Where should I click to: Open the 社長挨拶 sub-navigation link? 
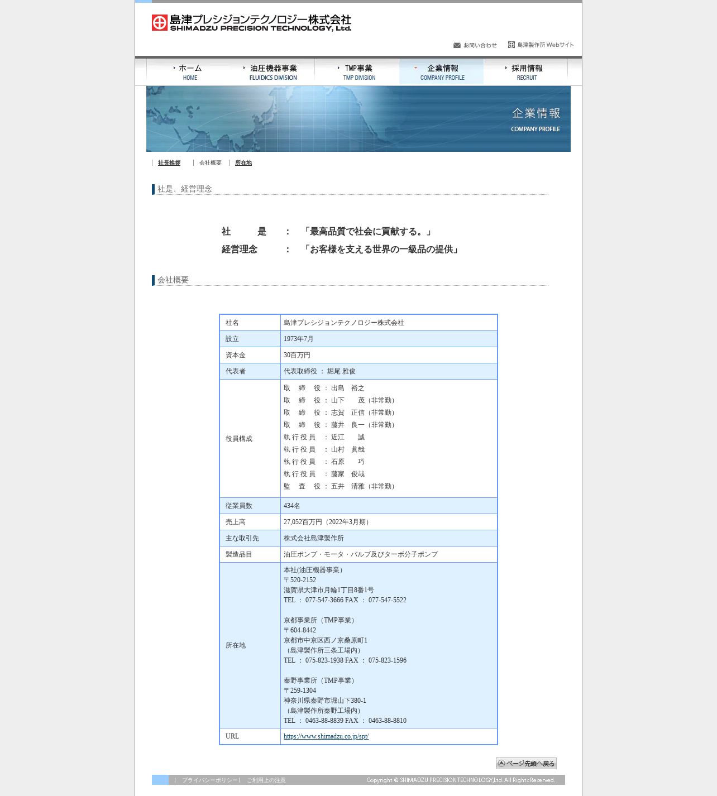coord(169,163)
